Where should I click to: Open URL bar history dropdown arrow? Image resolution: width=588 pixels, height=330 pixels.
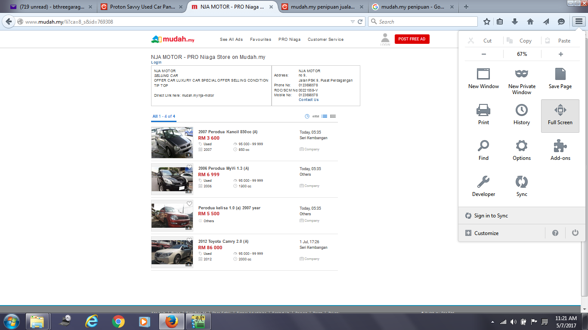pos(353,21)
